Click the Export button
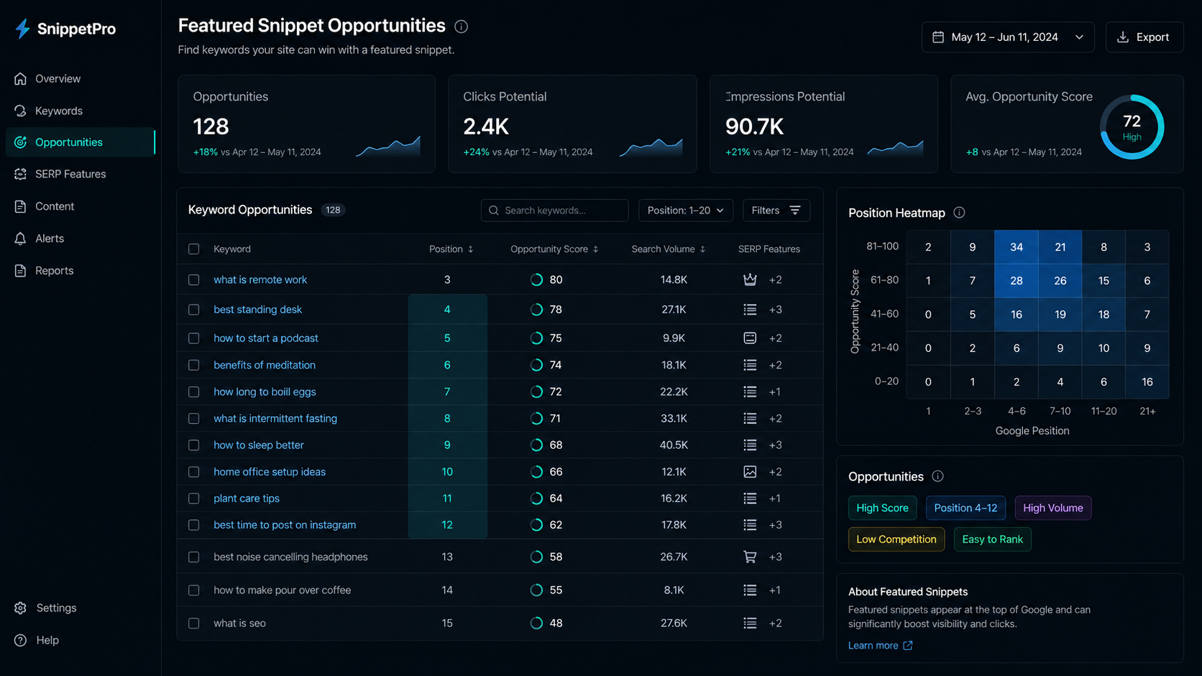 pos(1144,37)
